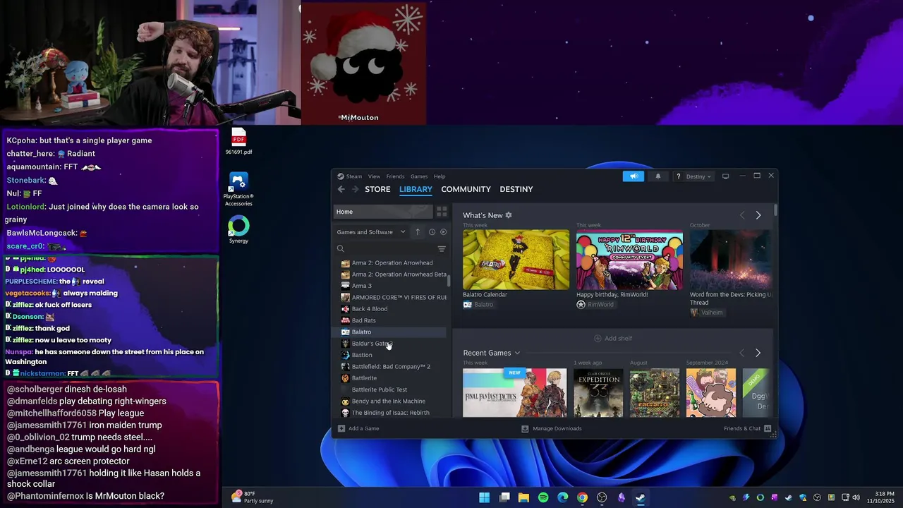Click the Steam icon in the taskbar

[641, 497]
